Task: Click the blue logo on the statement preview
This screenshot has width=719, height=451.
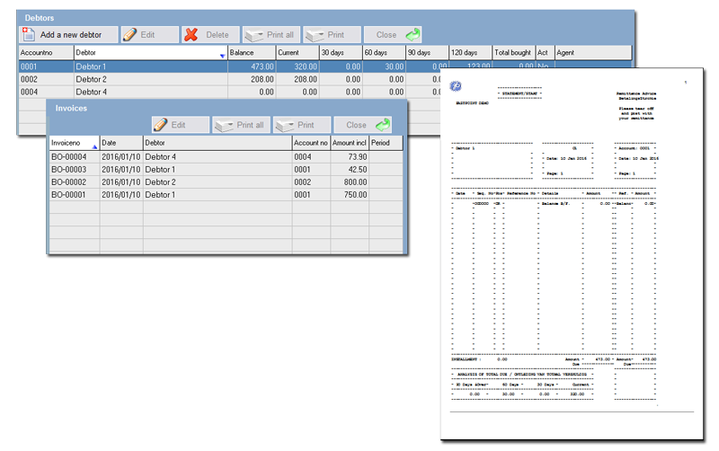Action: click(x=456, y=86)
